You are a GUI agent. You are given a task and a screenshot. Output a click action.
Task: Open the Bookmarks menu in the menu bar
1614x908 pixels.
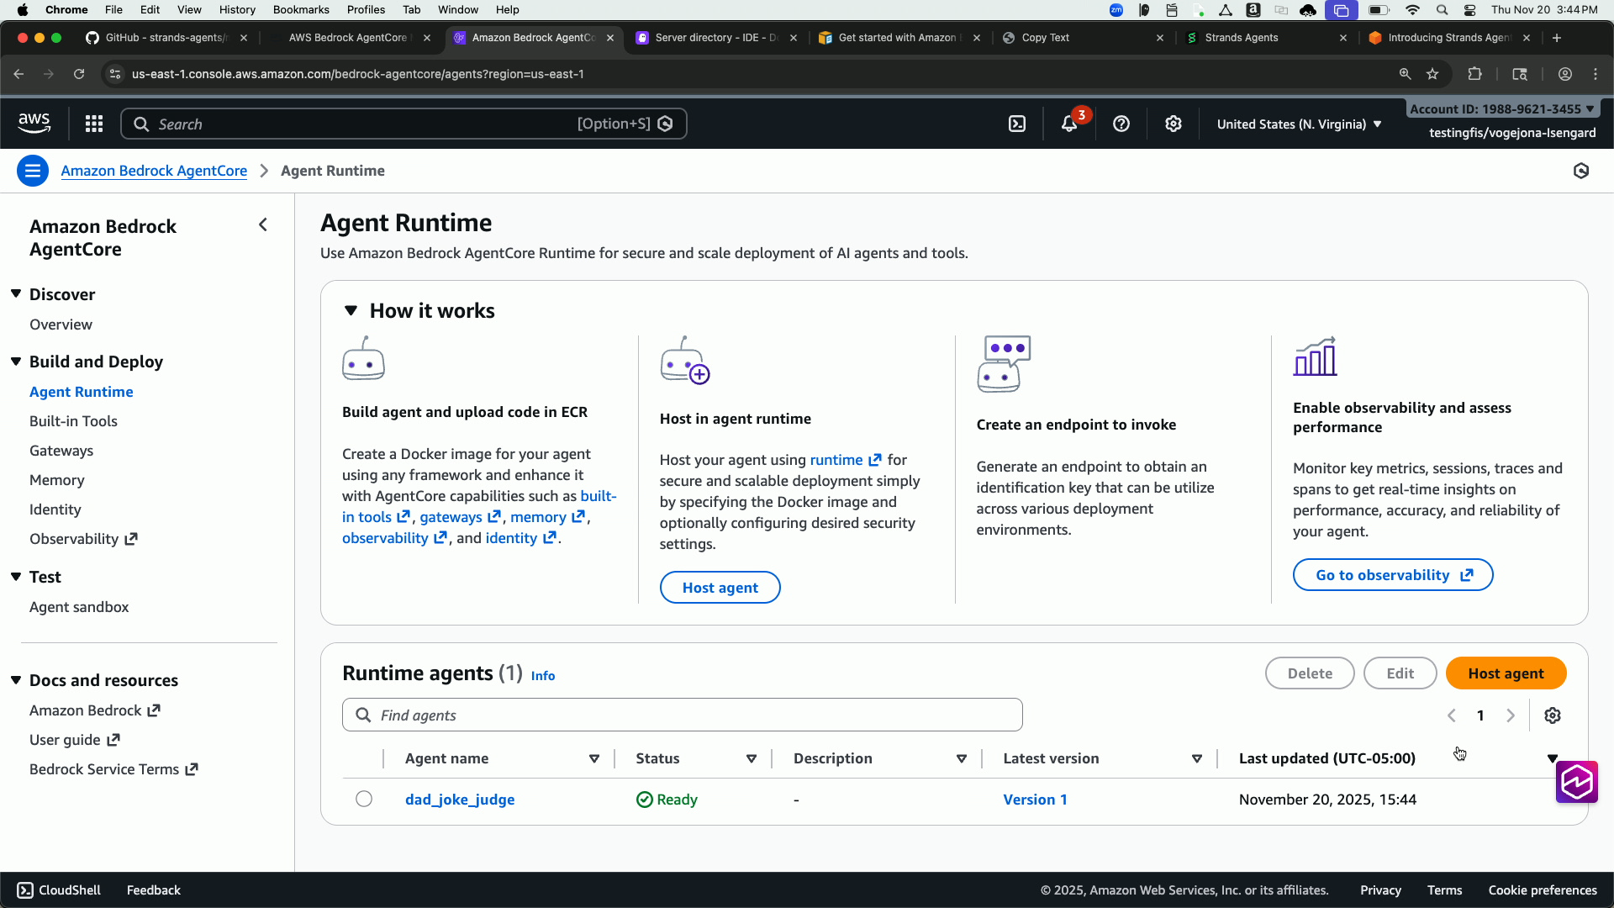[301, 10]
